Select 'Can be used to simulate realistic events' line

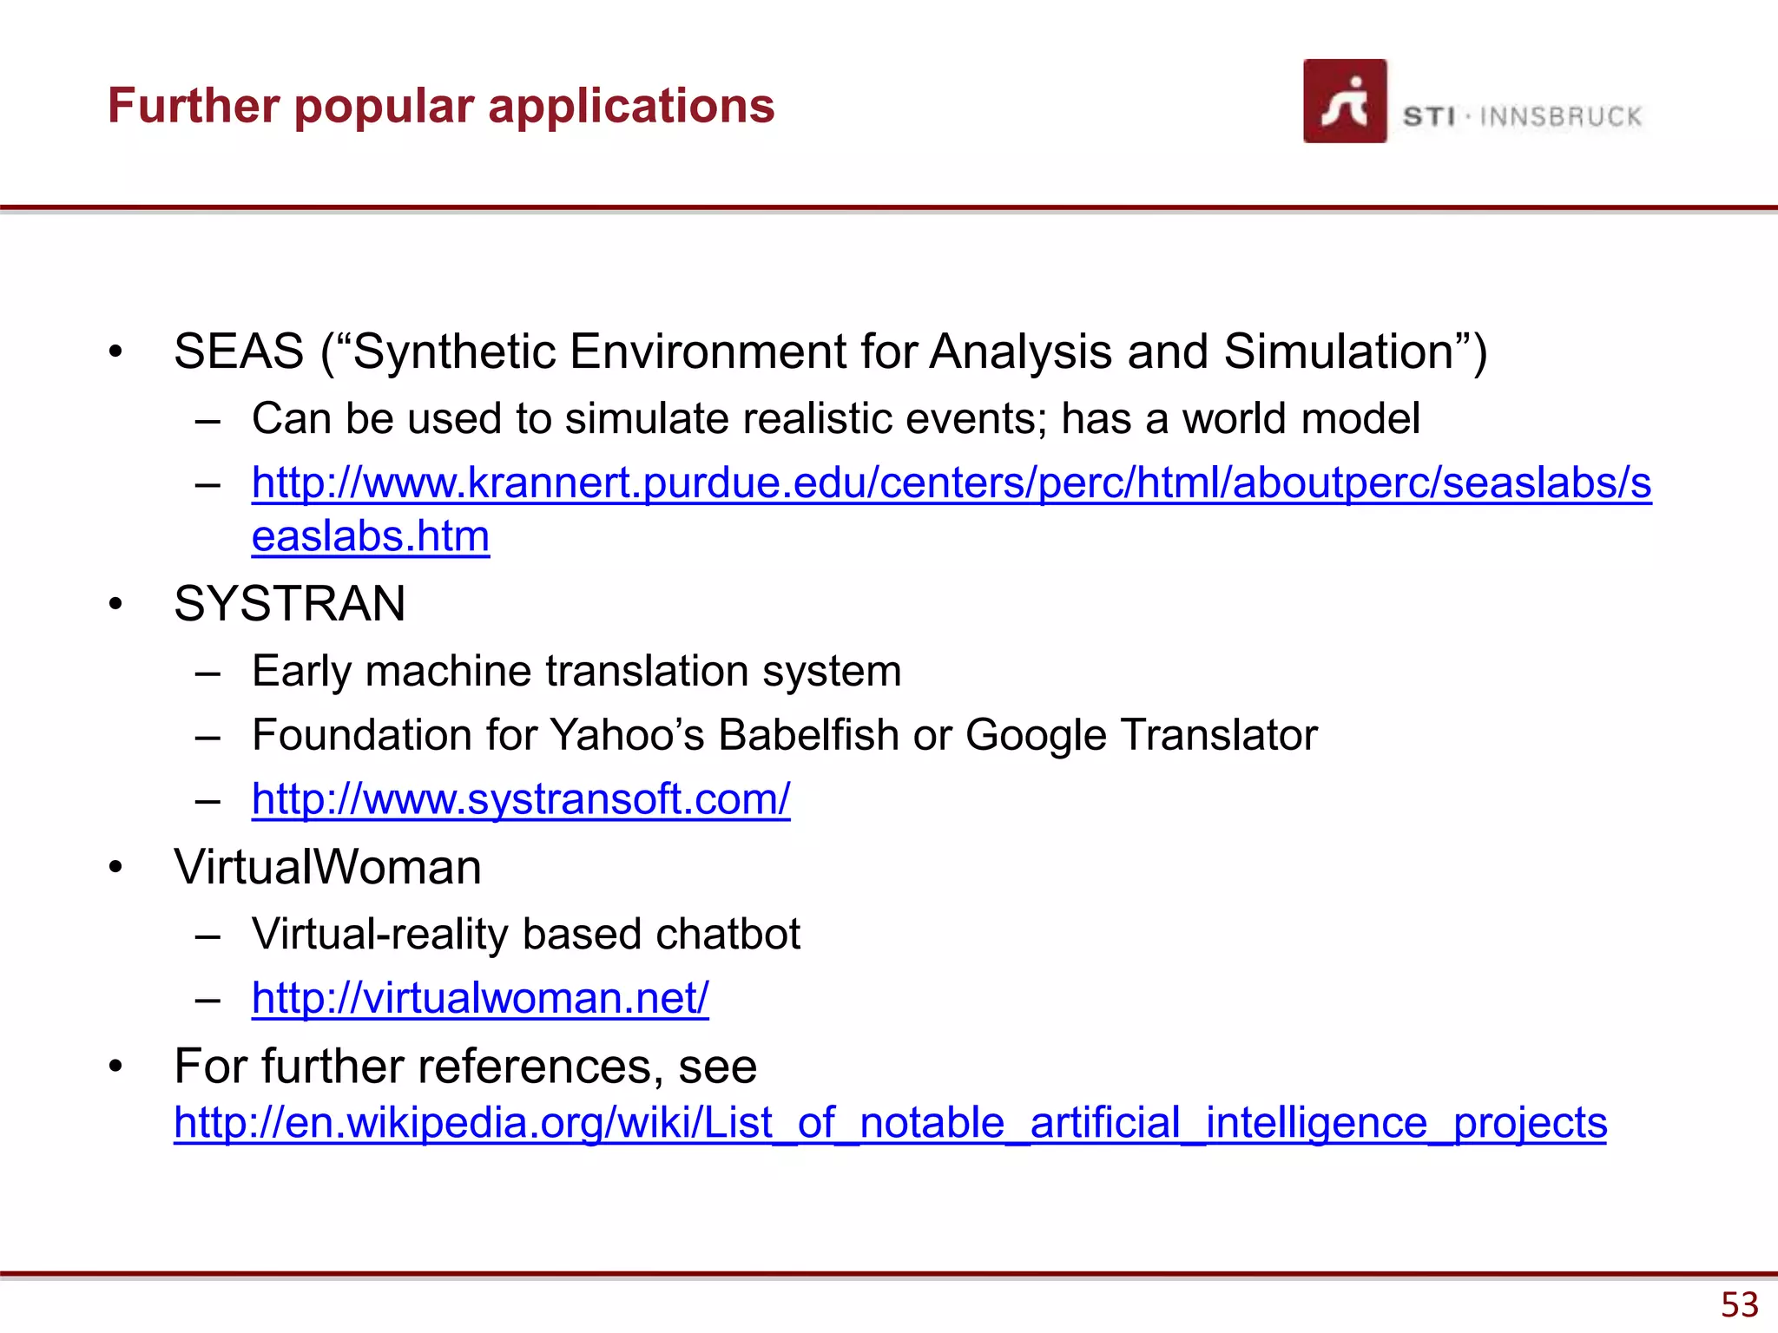pyautogui.click(x=836, y=418)
